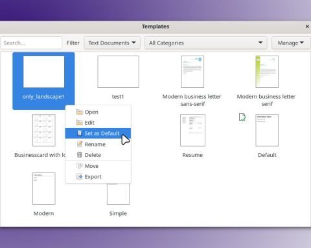Choose Delete from the context menu
Screen dimensions: 311x248
(98, 155)
